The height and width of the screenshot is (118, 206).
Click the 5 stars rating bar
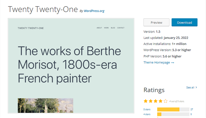tap(173, 109)
